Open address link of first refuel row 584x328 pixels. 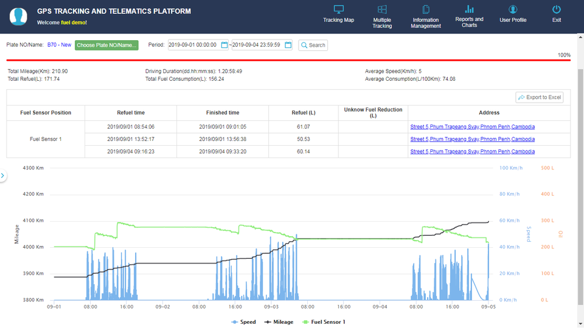pos(473,127)
